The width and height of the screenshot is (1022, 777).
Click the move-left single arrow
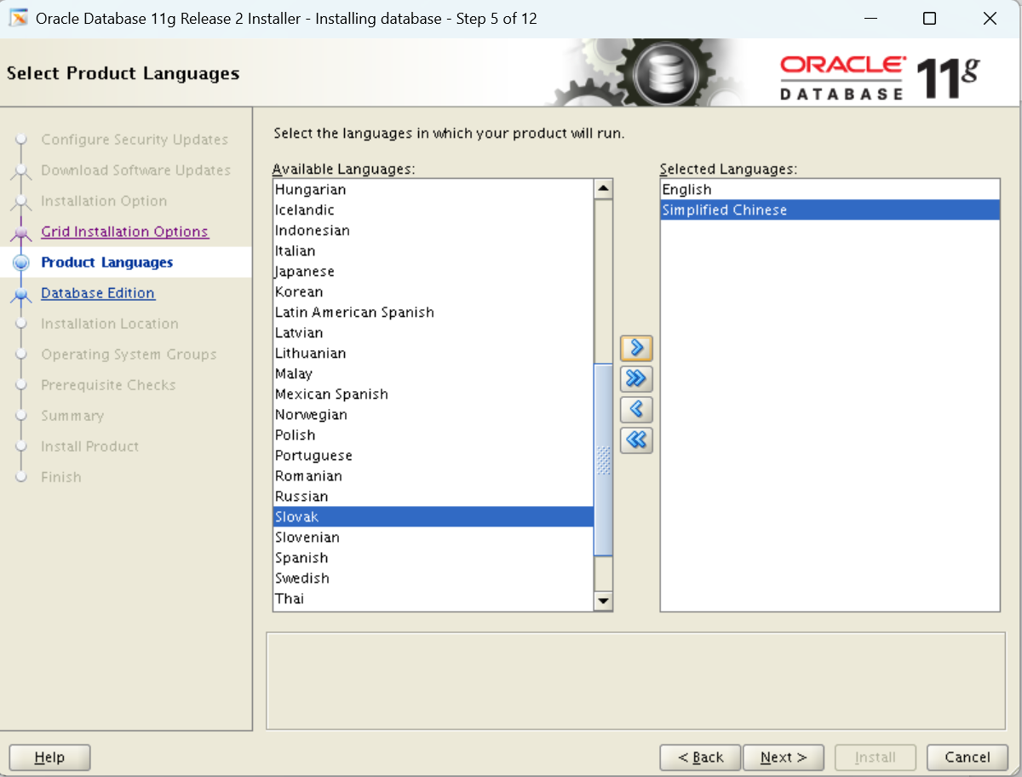636,409
